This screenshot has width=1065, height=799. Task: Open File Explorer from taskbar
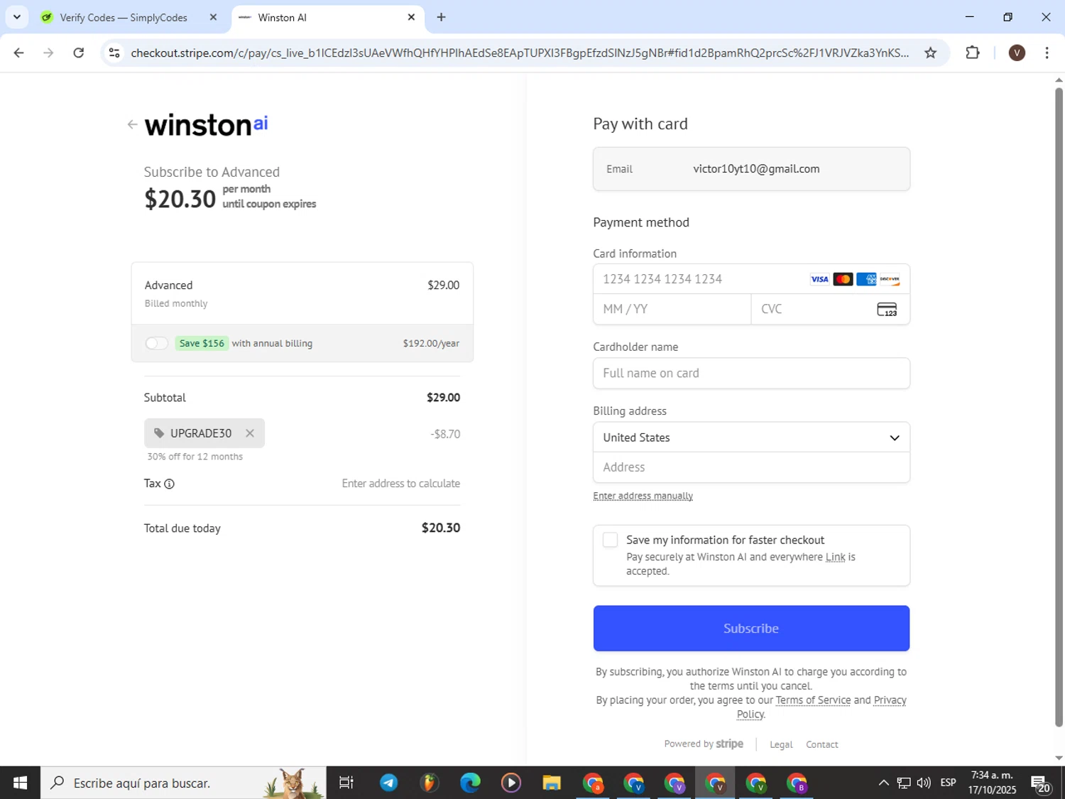(552, 783)
